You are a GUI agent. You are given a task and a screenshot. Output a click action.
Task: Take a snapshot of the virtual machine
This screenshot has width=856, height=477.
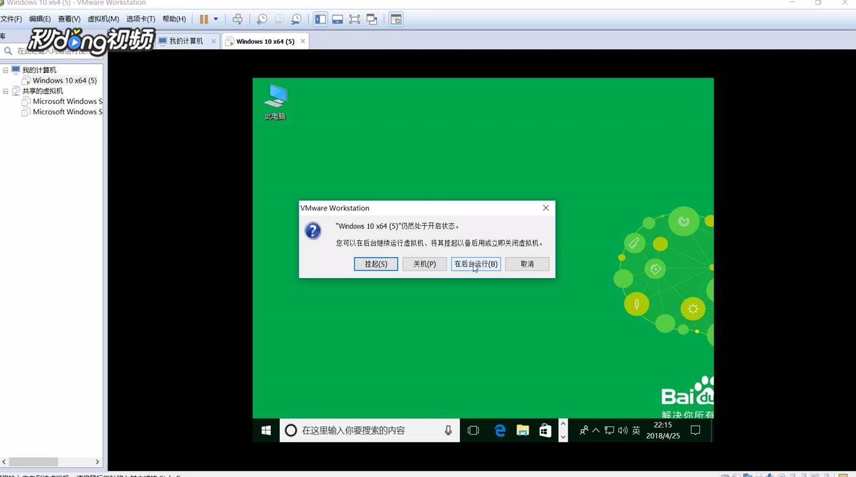point(262,19)
